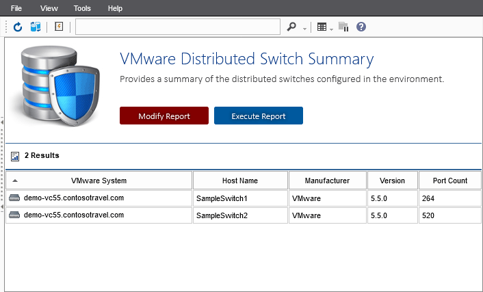Screen dimensions: 483x292
Task: Open the File menu
Action: click(16, 8)
